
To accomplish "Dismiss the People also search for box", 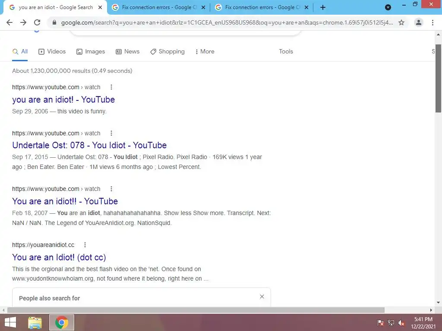I will (x=262, y=297).
